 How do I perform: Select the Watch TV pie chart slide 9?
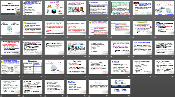11,28
